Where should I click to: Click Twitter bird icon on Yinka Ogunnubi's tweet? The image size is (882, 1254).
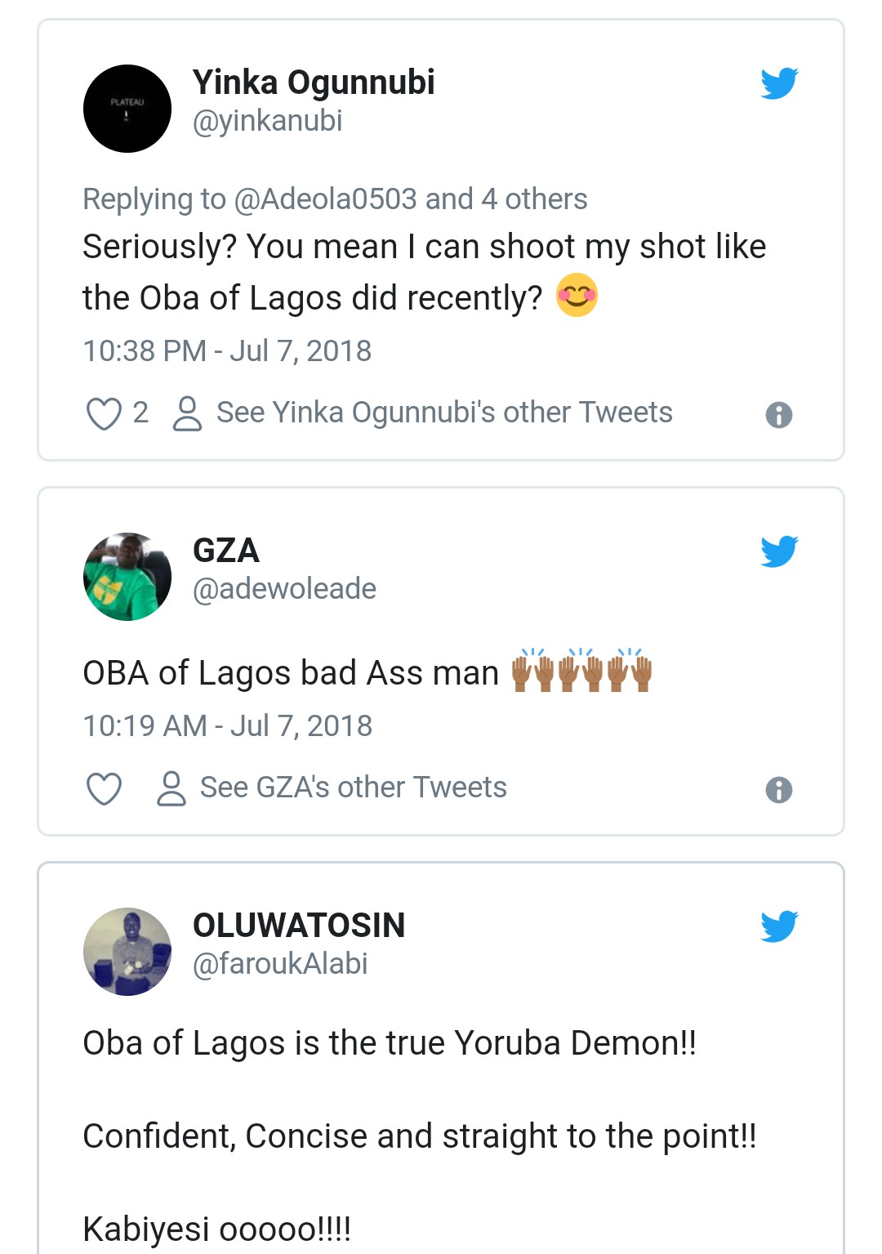[779, 83]
